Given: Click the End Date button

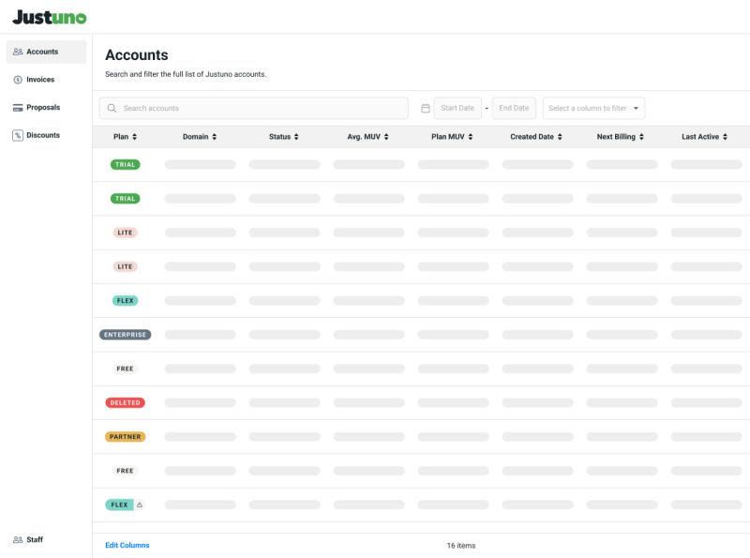Looking at the screenshot, I should (514, 108).
